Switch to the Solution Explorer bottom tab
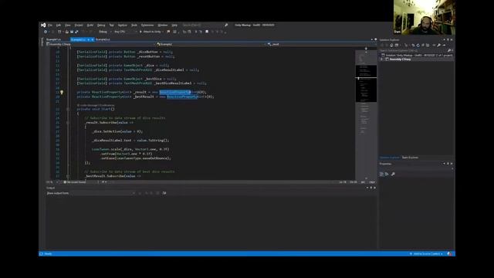The height and width of the screenshot is (278, 494). (389, 158)
